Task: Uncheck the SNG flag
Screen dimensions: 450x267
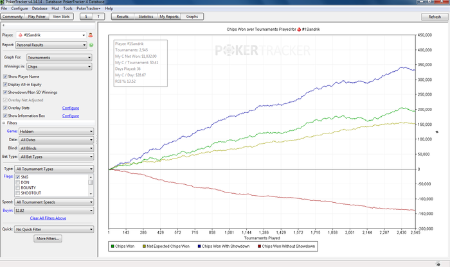Action: click(18, 177)
